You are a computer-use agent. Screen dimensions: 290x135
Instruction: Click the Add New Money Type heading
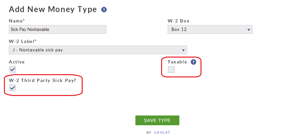pyautogui.click(x=53, y=9)
